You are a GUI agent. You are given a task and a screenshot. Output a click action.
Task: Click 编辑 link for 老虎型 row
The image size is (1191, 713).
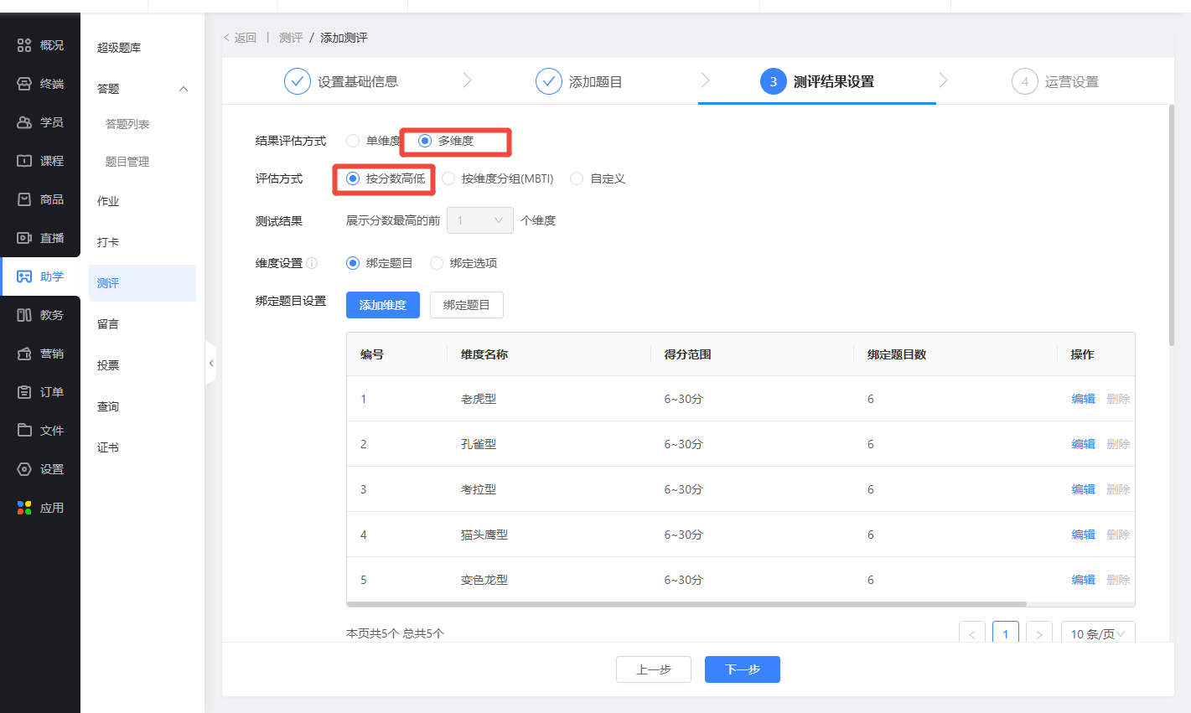click(1083, 399)
